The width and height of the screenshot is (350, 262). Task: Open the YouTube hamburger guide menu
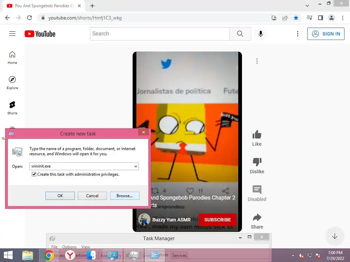click(12, 34)
